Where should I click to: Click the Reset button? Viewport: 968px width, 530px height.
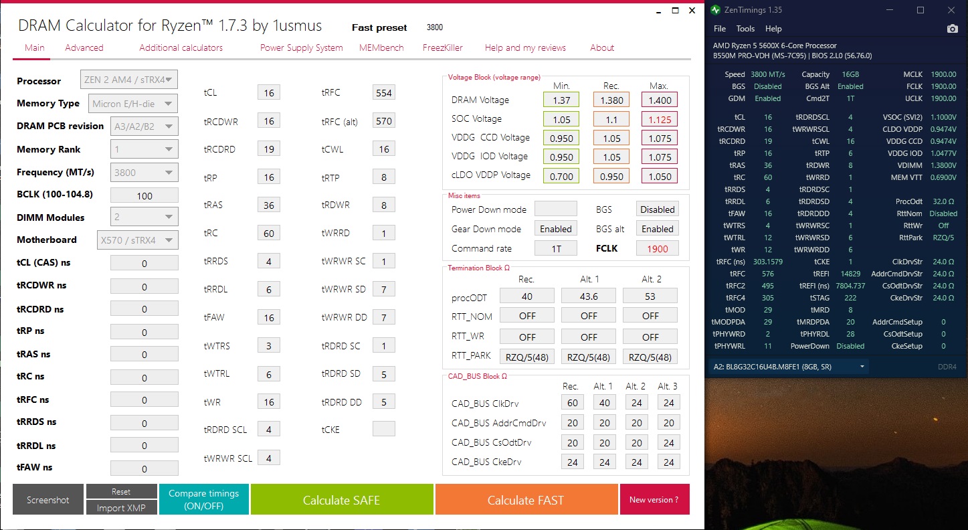[x=121, y=492]
